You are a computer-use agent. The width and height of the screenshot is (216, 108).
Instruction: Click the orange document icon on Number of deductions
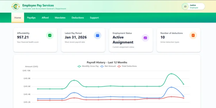pyautogui.click(x=193, y=35)
